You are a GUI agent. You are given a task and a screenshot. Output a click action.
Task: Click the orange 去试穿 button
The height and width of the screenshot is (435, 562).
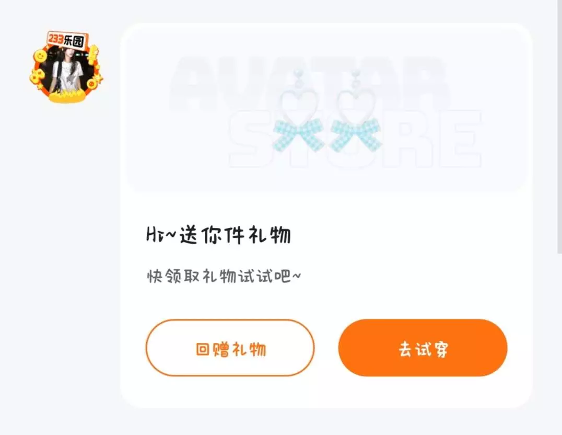pyautogui.click(x=423, y=348)
